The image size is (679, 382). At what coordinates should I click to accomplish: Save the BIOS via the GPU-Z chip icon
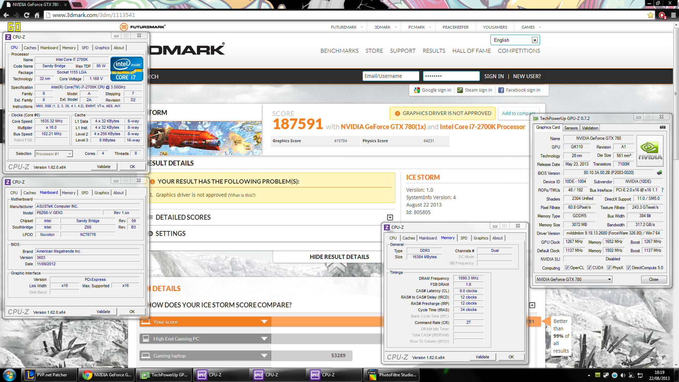point(660,173)
